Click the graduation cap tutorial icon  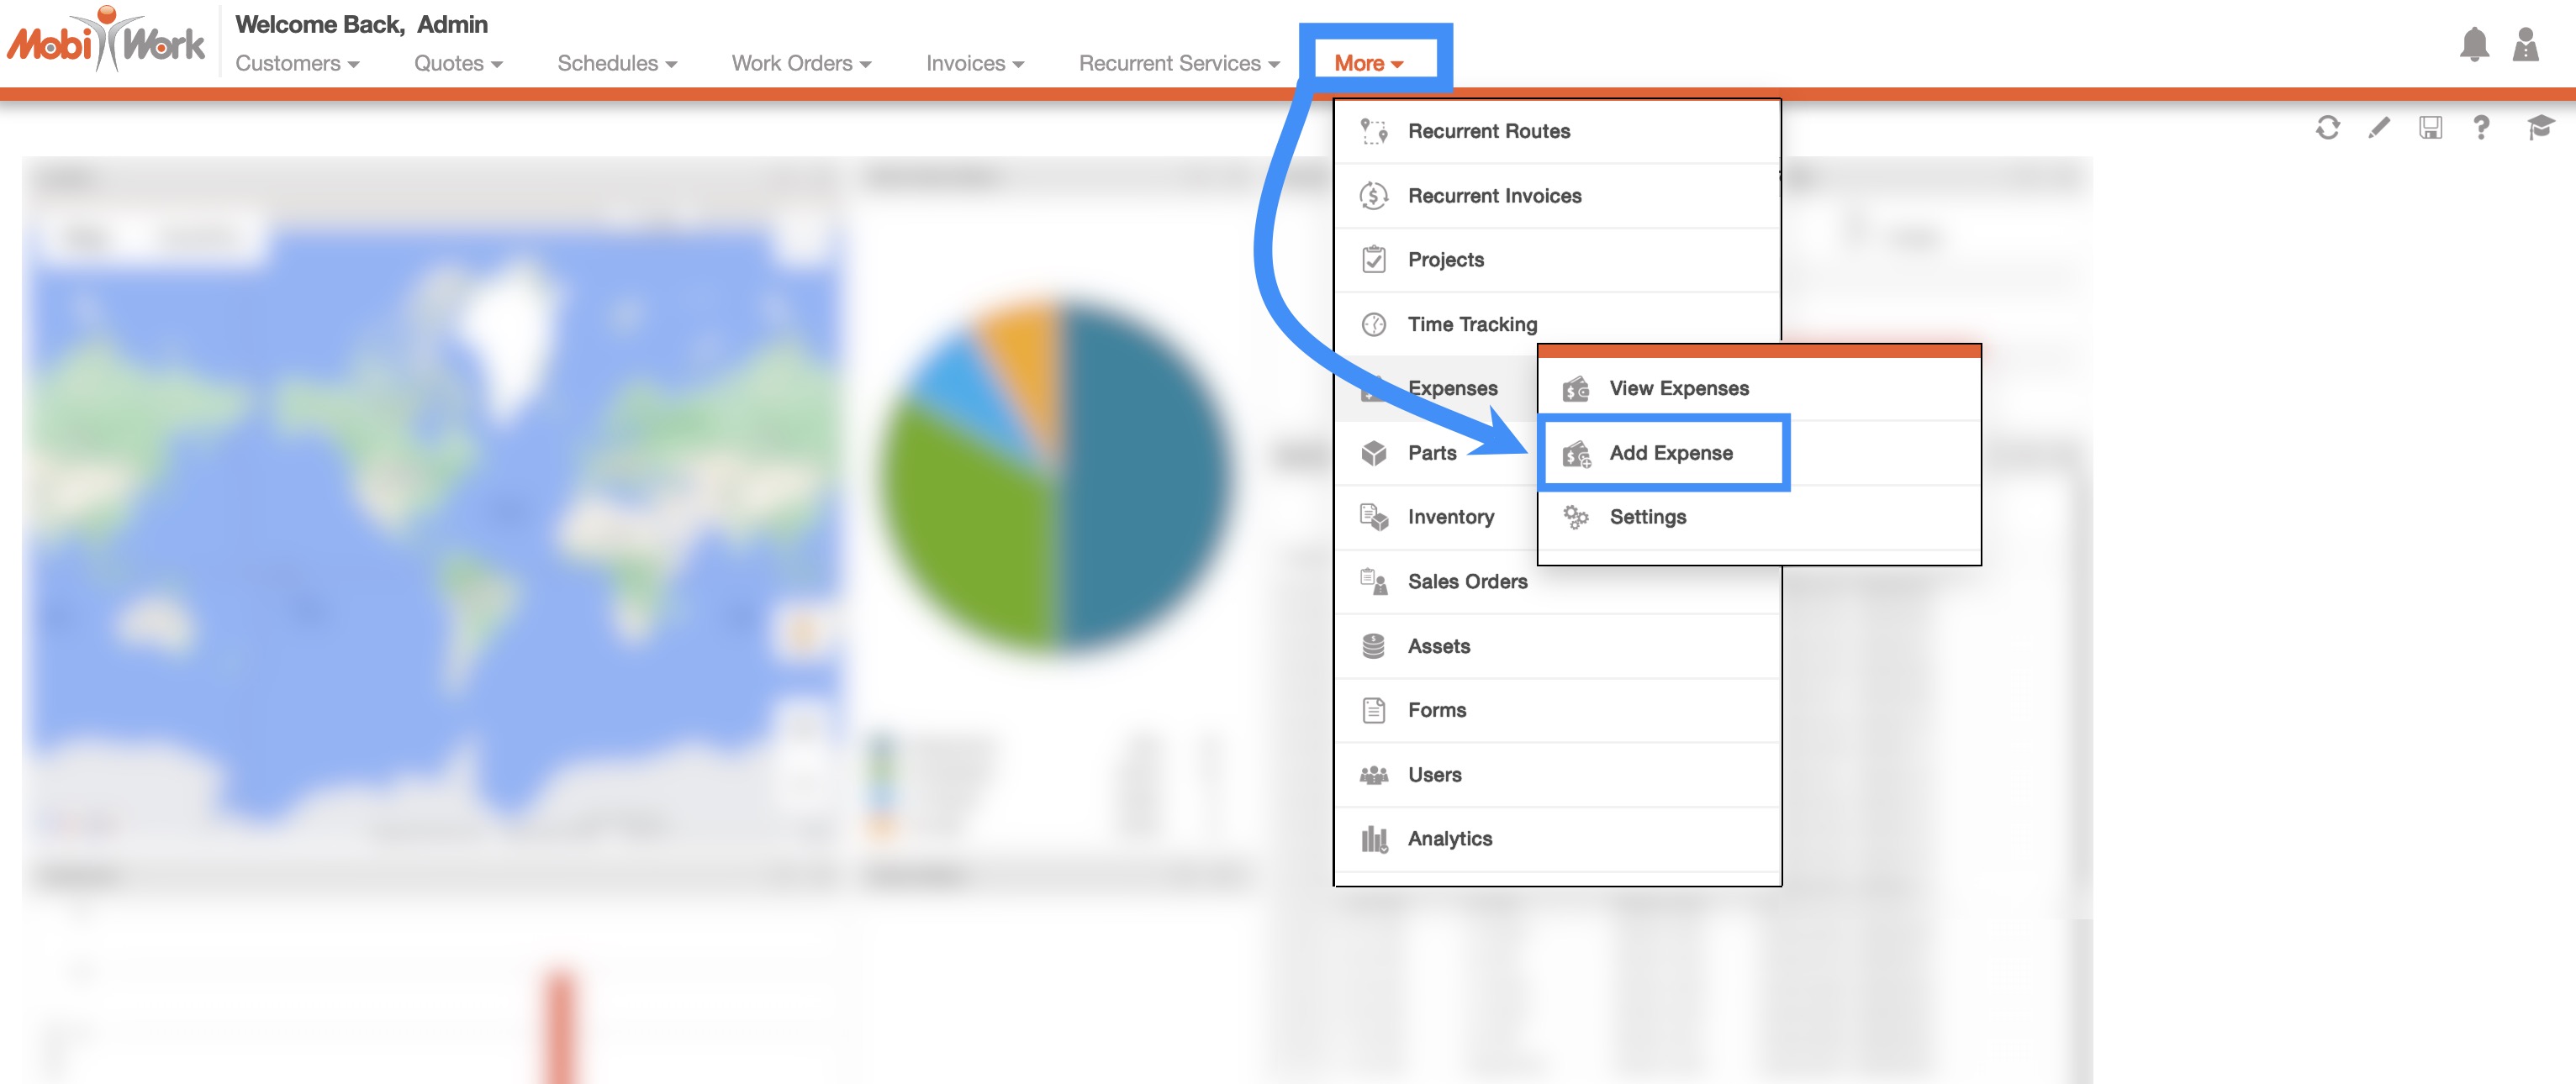click(x=2539, y=128)
